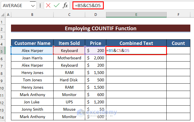Click the Employing COUNTIF Function title banner
The height and width of the screenshot is (122, 194).
coord(101,29)
